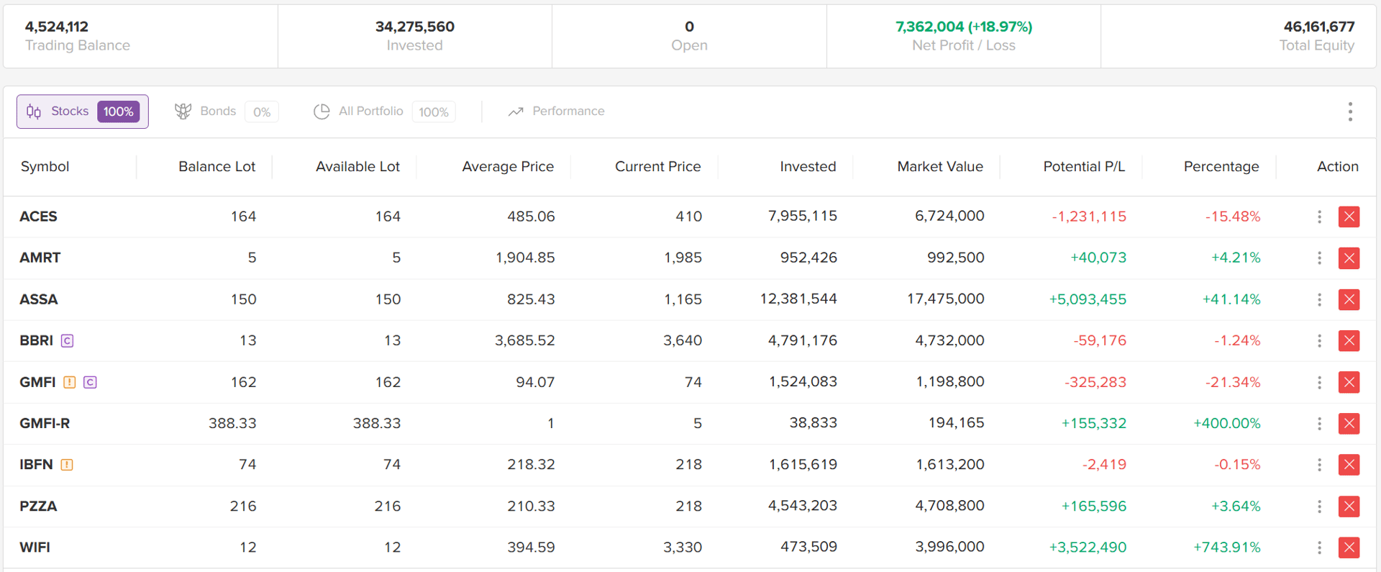This screenshot has width=1381, height=572.
Task: Click the IBFN invested amount 1,615,619
Action: pos(803,465)
